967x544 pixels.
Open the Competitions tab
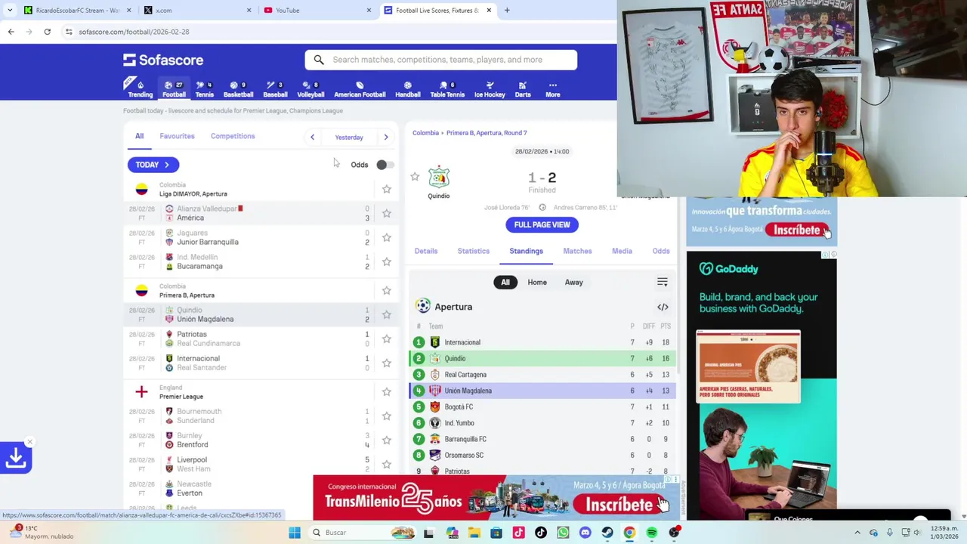(x=233, y=136)
